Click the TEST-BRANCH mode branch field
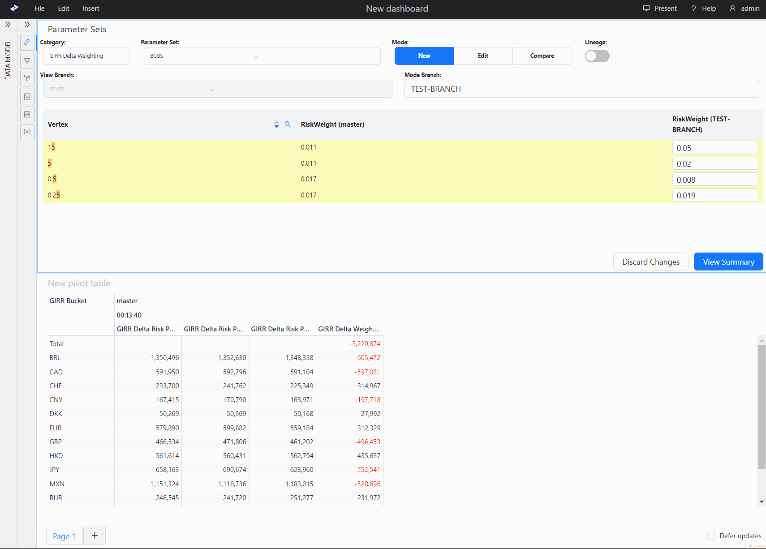 click(582, 89)
